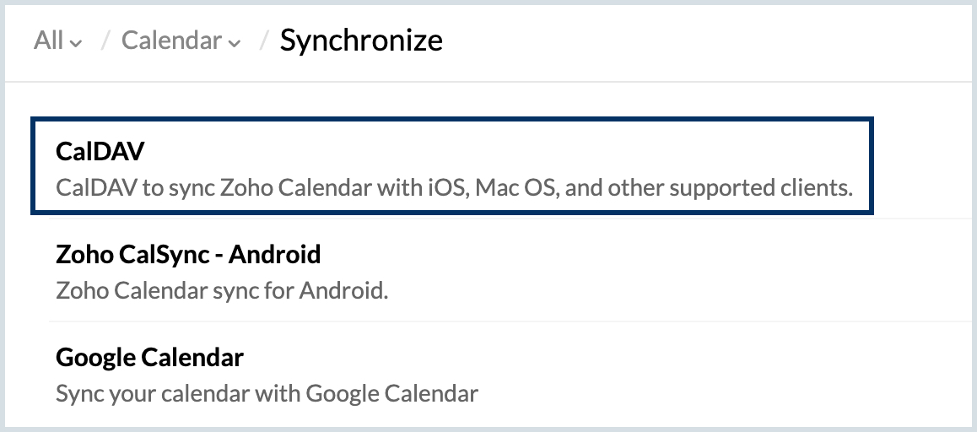Click the dark blue border of CalDAV box

[x=451, y=119]
